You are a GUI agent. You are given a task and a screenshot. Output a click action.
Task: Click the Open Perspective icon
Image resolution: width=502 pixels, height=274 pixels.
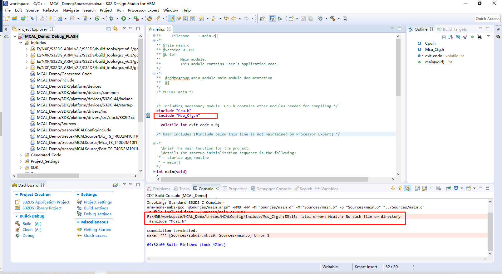pyautogui.click(x=262, y=19)
